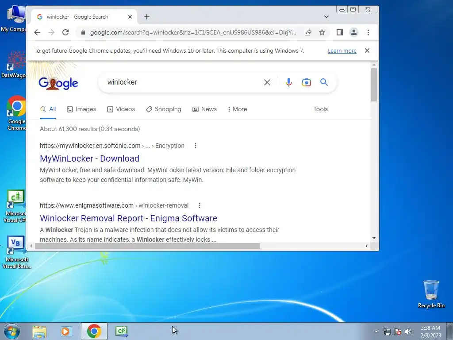Open the Action Center flag icon
The width and height of the screenshot is (453, 340).
(x=398, y=332)
